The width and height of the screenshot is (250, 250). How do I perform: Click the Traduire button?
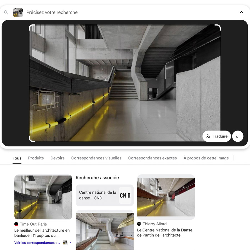click(217, 136)
